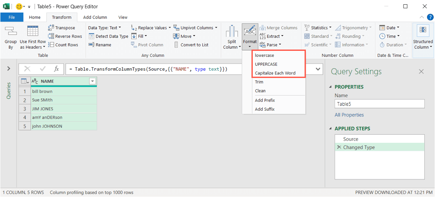Click the query Name field containing Table5
Screen dimensions: 435x197
(379, 104)
